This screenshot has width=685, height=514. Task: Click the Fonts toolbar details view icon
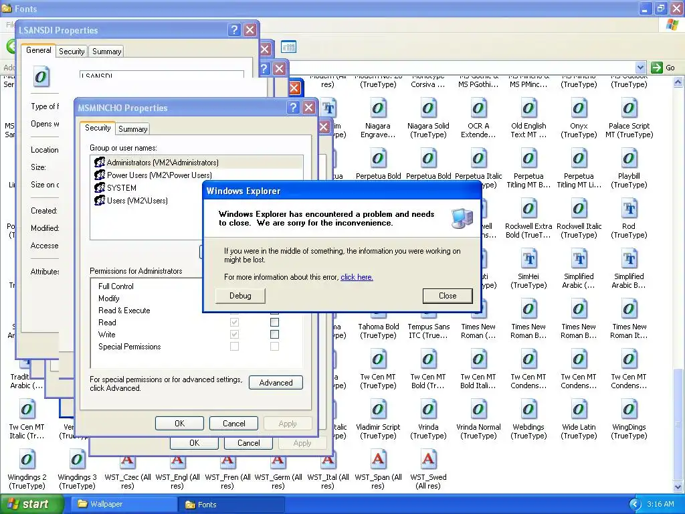pyautogui.click(x=288, y=47)
